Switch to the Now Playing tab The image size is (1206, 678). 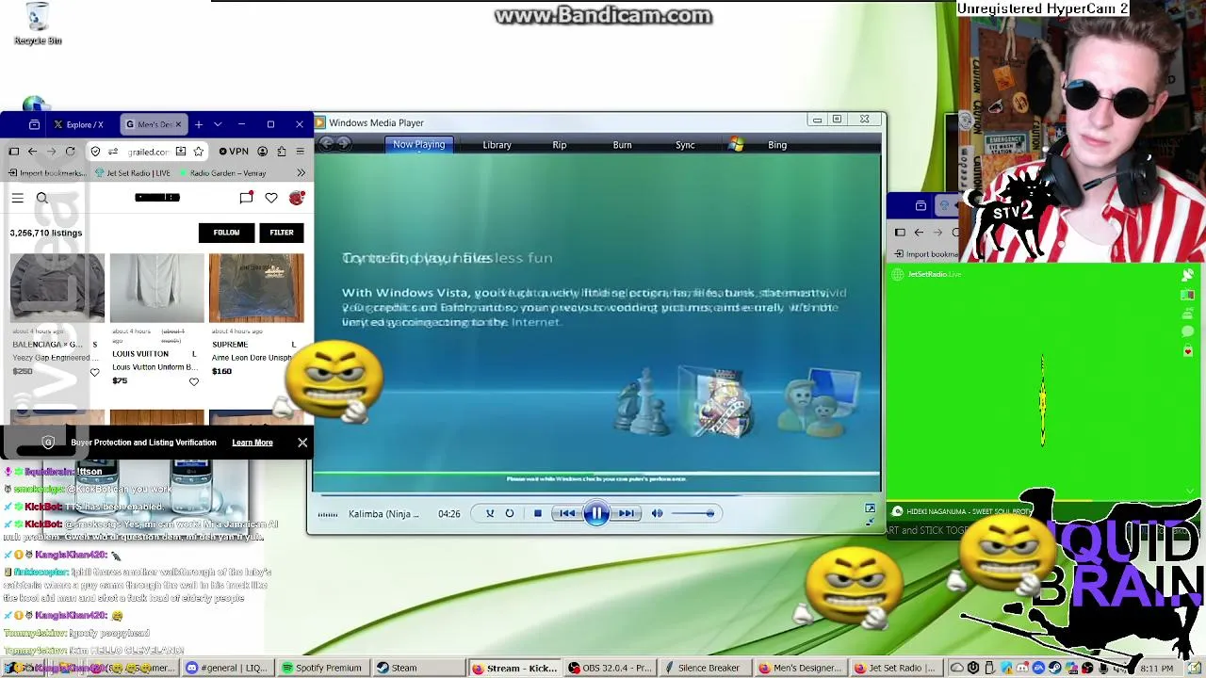click(x=418, y=144)
